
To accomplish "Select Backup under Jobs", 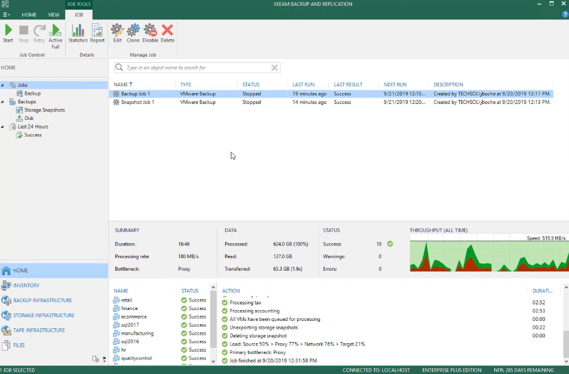I will click(x=33, y=94).
